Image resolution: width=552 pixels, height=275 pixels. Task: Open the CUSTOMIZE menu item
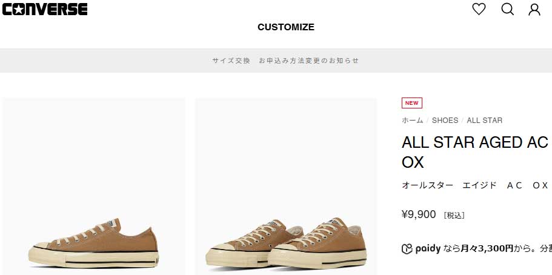point(286,27)
